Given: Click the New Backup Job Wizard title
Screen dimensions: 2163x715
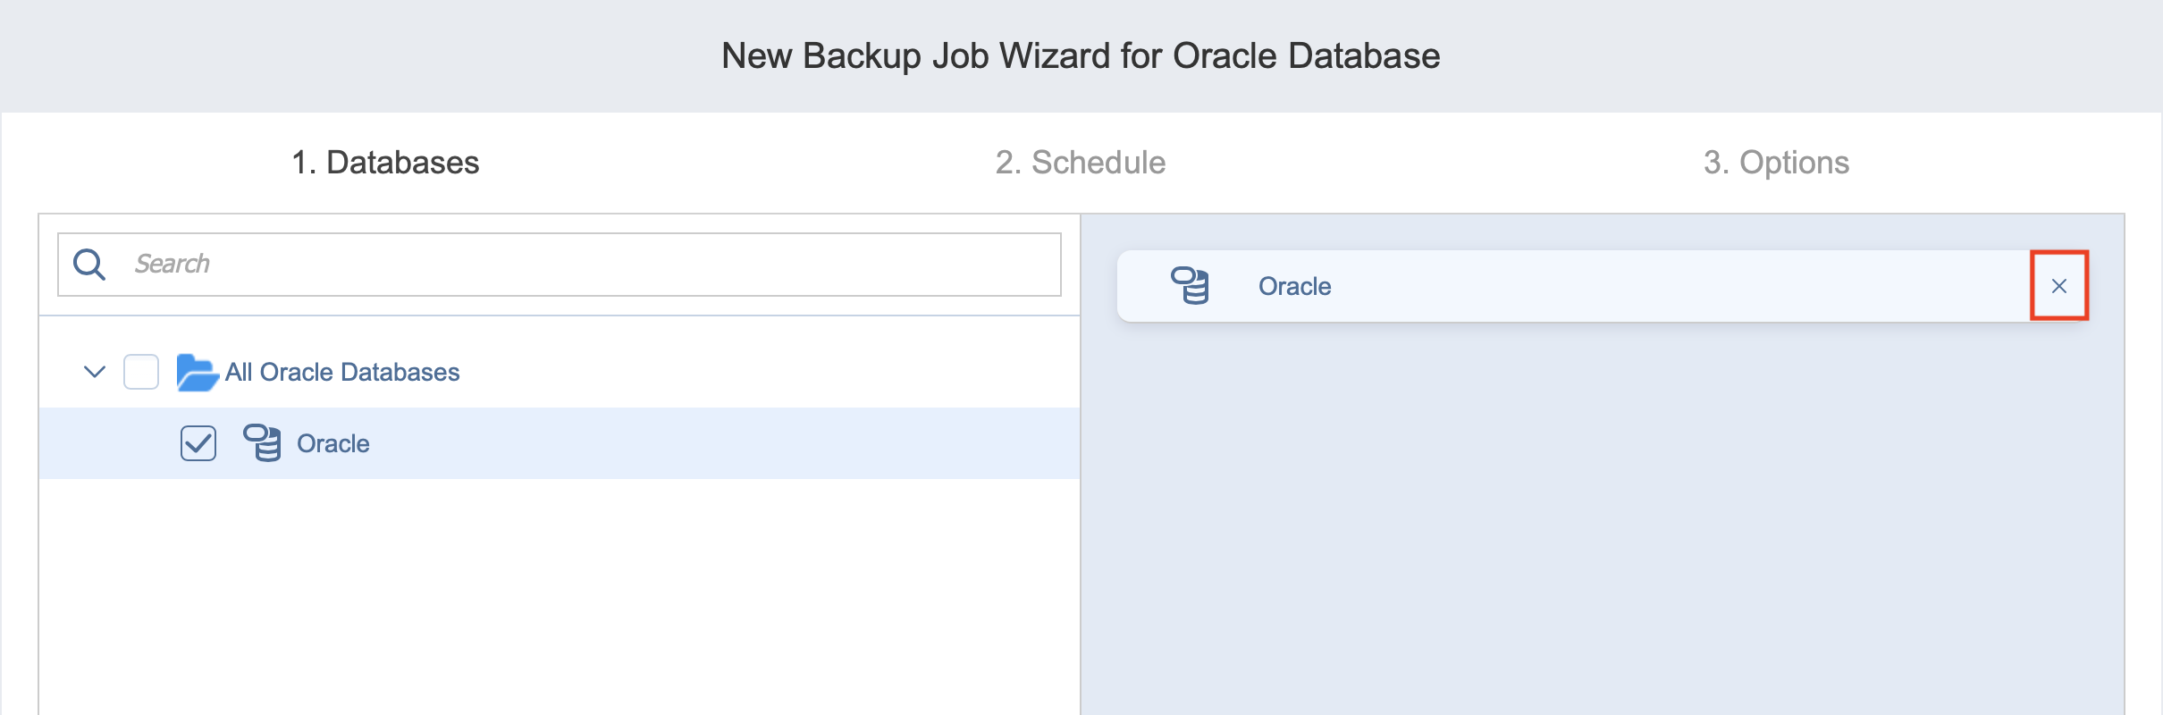Looking at the screenshot, I should pyautogui.click(x=1081, y=55).
